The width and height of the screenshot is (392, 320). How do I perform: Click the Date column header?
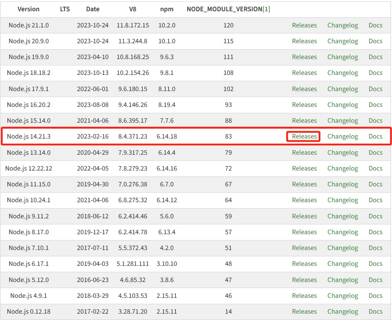93,9
